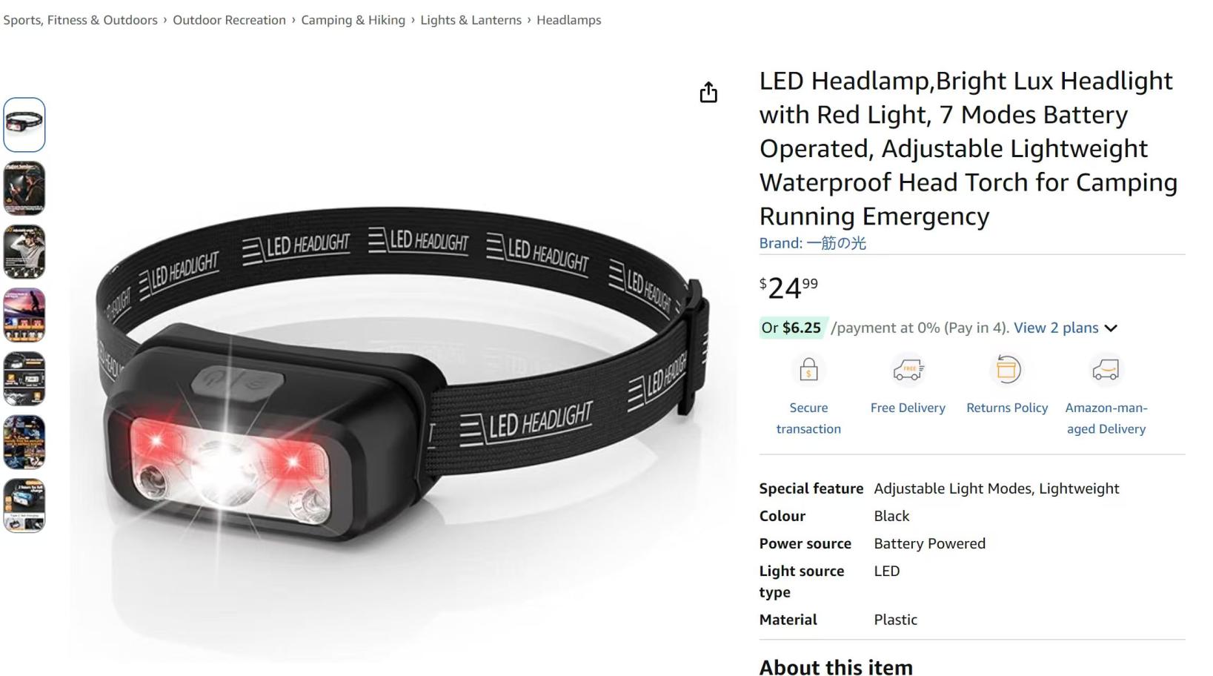Open Lights & Lanterns breadcrumb
The image size is (1213, 676).
click(471, 20)
